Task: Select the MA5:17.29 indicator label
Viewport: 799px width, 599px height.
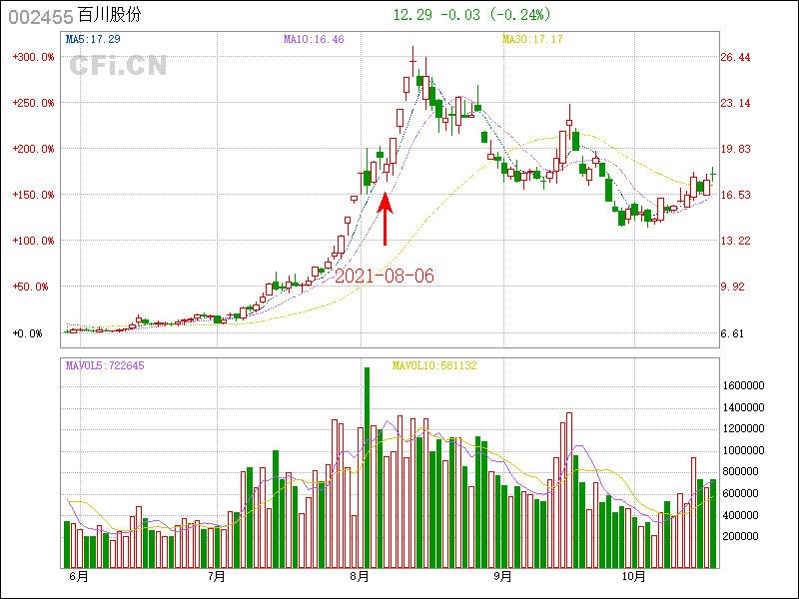Action: click(93, 39)
